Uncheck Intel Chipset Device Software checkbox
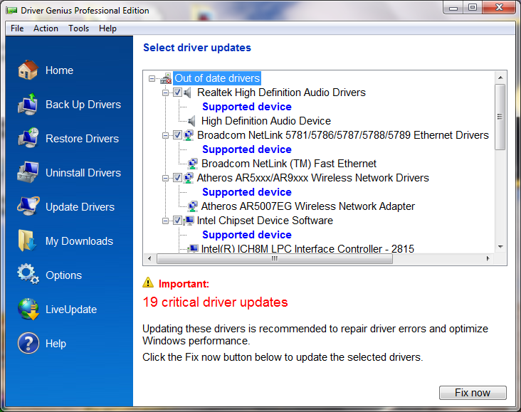Viewport: 521px width, 412px height. [x=177, y=221]
